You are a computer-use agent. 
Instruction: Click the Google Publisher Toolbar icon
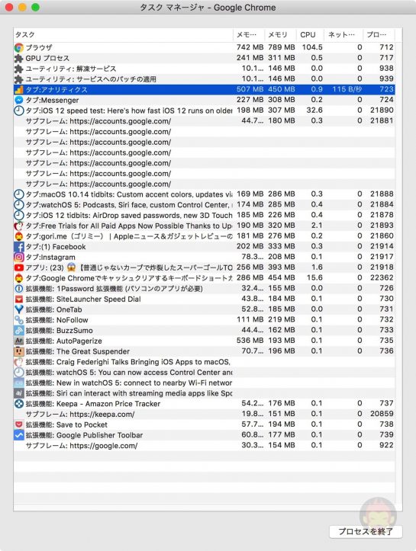pyautogui.click(x=19, y=435)
